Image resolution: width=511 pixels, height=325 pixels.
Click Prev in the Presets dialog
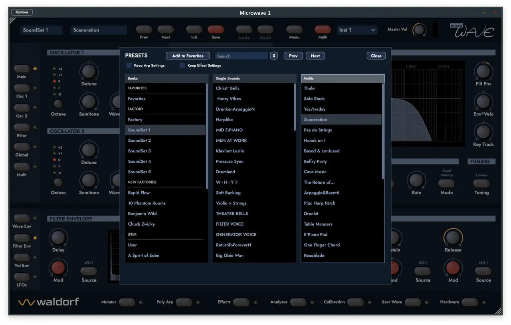tap(293, 56)
